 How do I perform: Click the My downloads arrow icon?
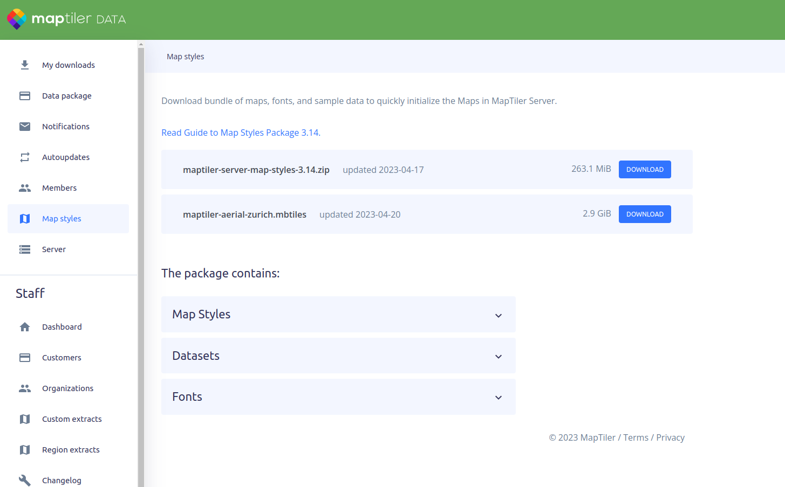coord(25,65)
